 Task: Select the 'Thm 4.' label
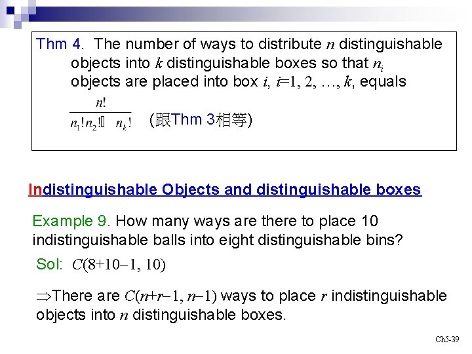coord(60,45)
